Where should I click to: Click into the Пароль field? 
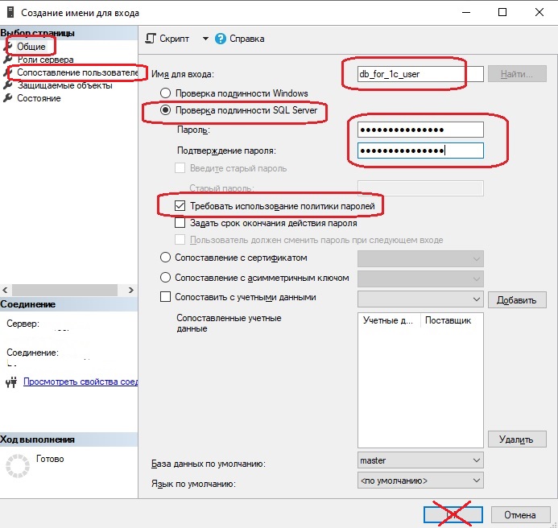click(x=420, y=130)
